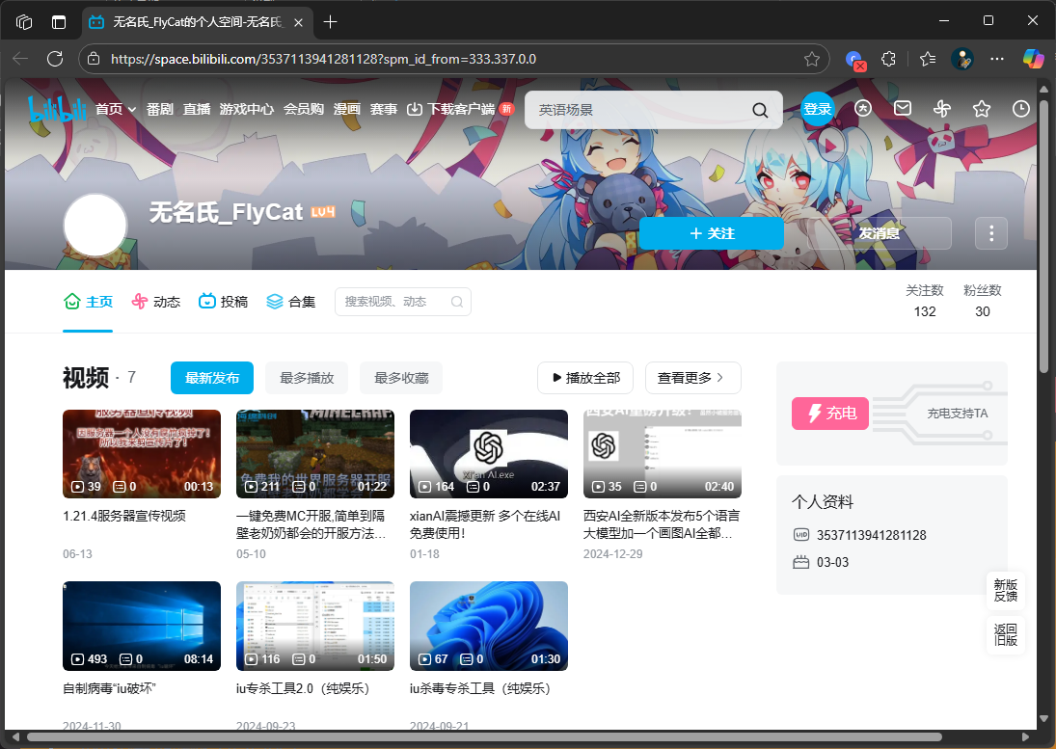Open 游戏中心 in the top navigation
The width and height of the screenshot is (1056, 749).
coord(247,109)
